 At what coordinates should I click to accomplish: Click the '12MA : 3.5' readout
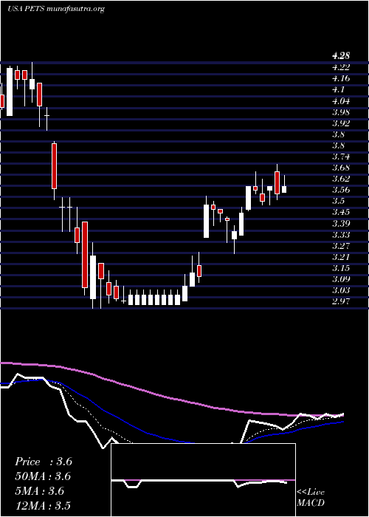point(43,506)
